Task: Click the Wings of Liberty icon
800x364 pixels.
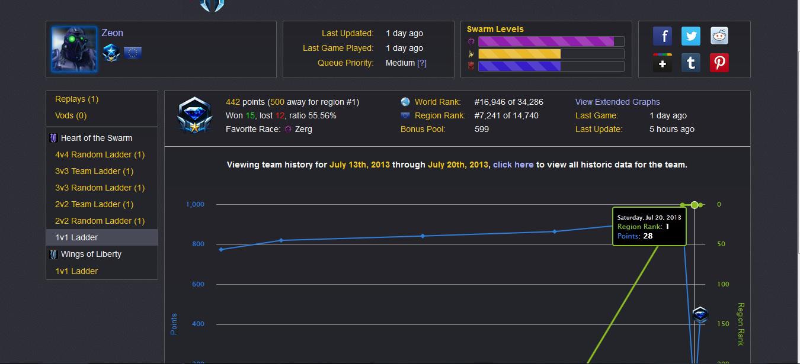Action: (x=53, y=254)
